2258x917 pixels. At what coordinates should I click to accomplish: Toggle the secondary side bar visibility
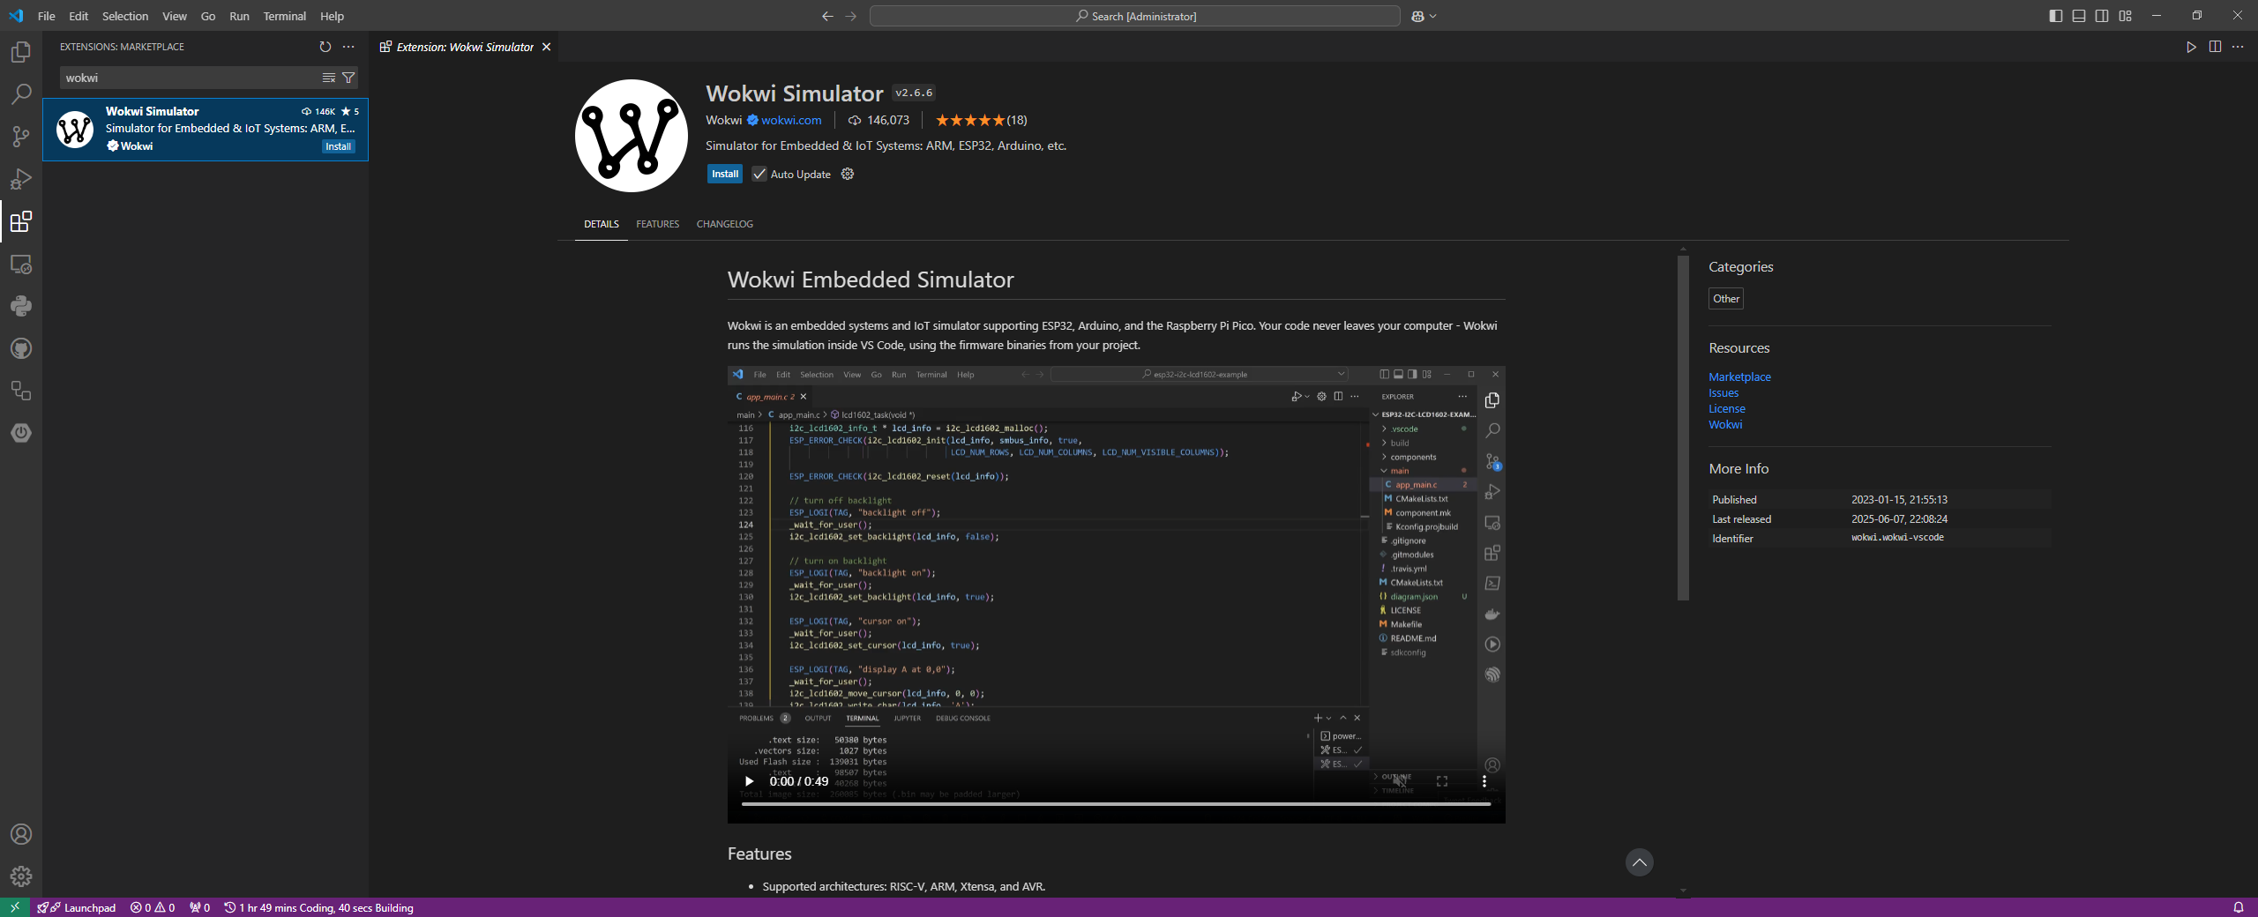(x=2102, y=16)
